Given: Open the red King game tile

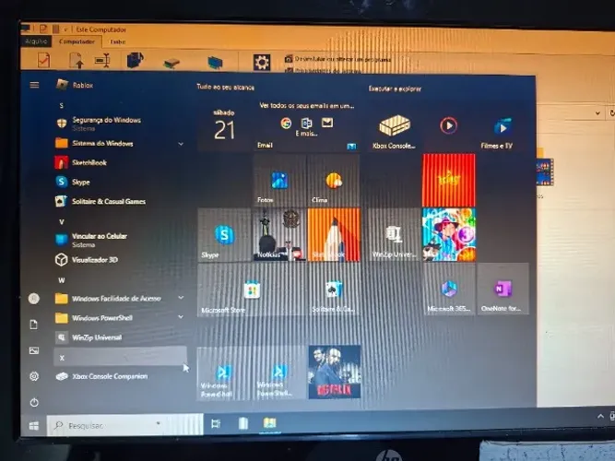Looking at the screenshot, I should [449, 180].
